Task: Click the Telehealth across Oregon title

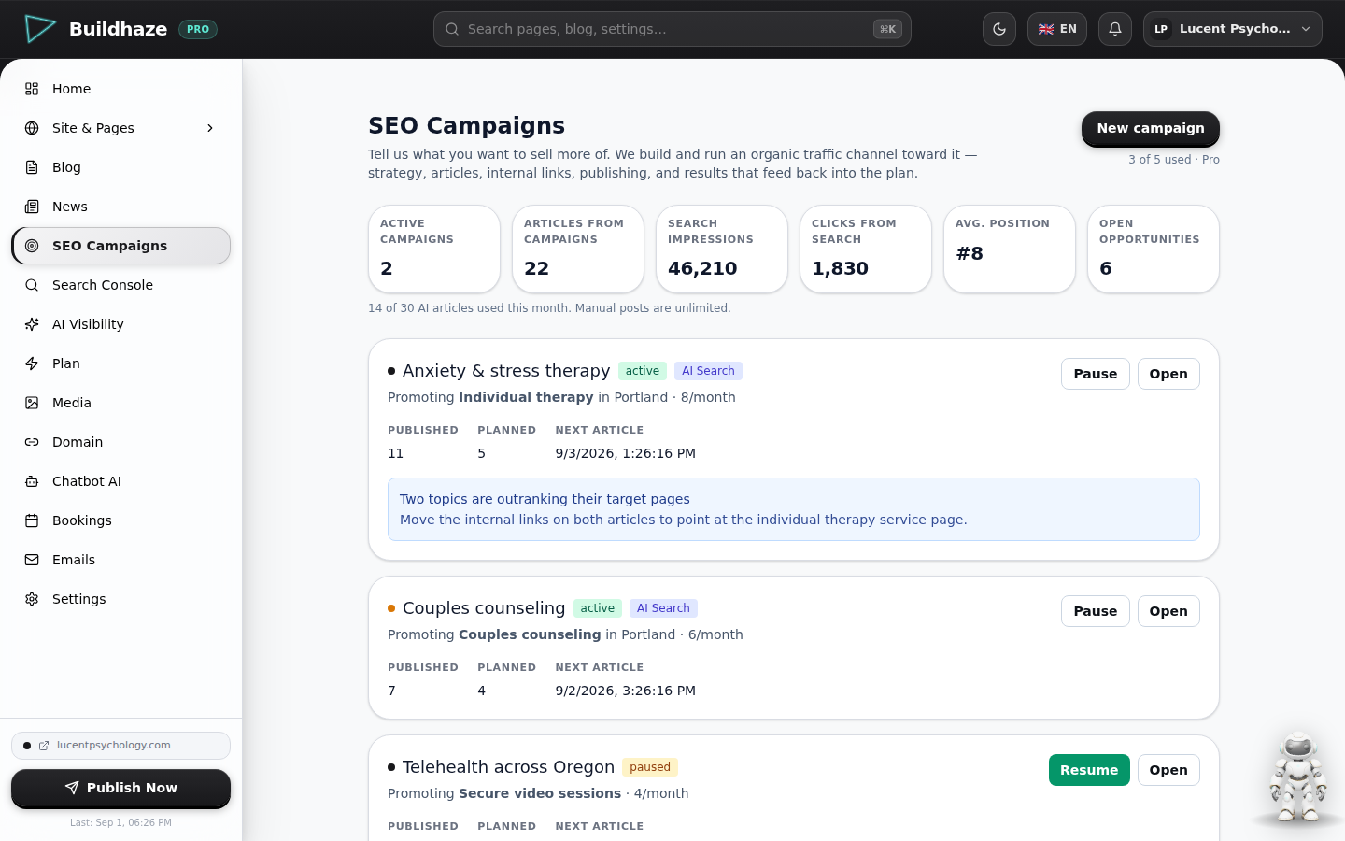Action: 508,767
